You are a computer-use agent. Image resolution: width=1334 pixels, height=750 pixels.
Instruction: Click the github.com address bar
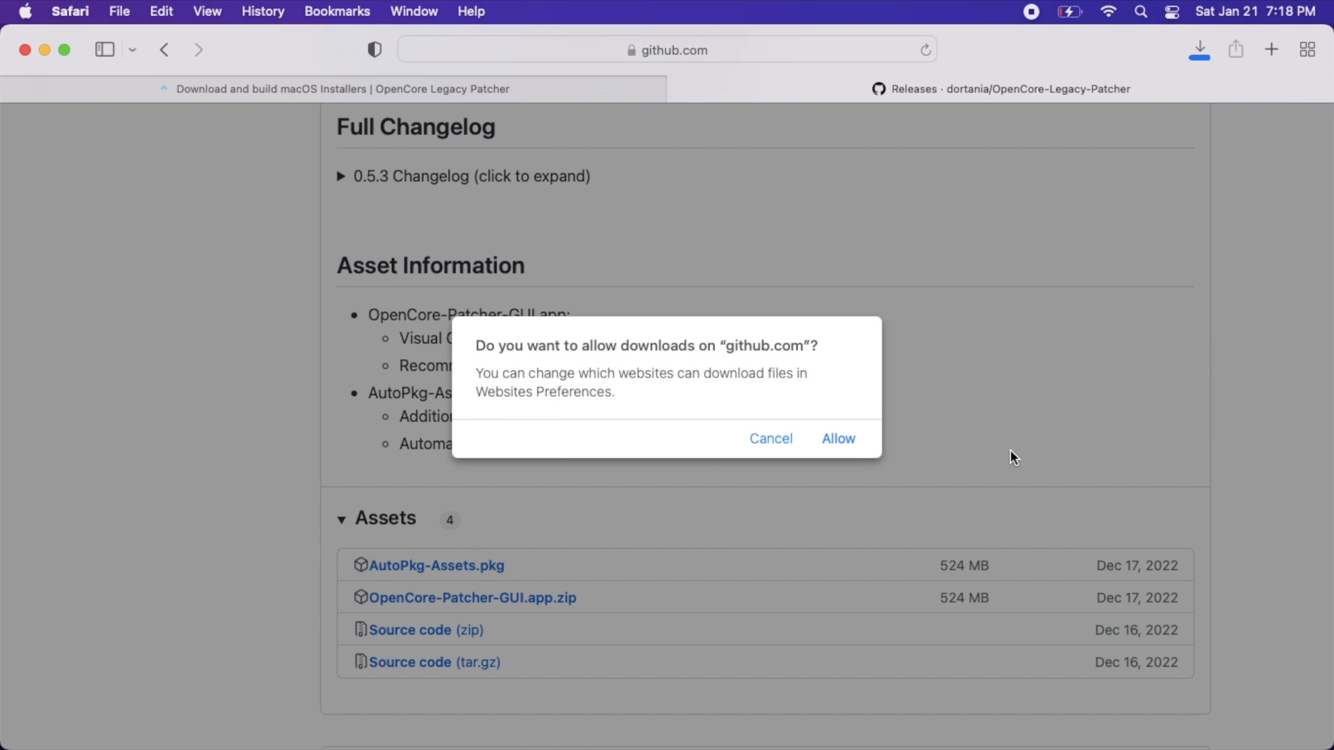click(667, 49)
